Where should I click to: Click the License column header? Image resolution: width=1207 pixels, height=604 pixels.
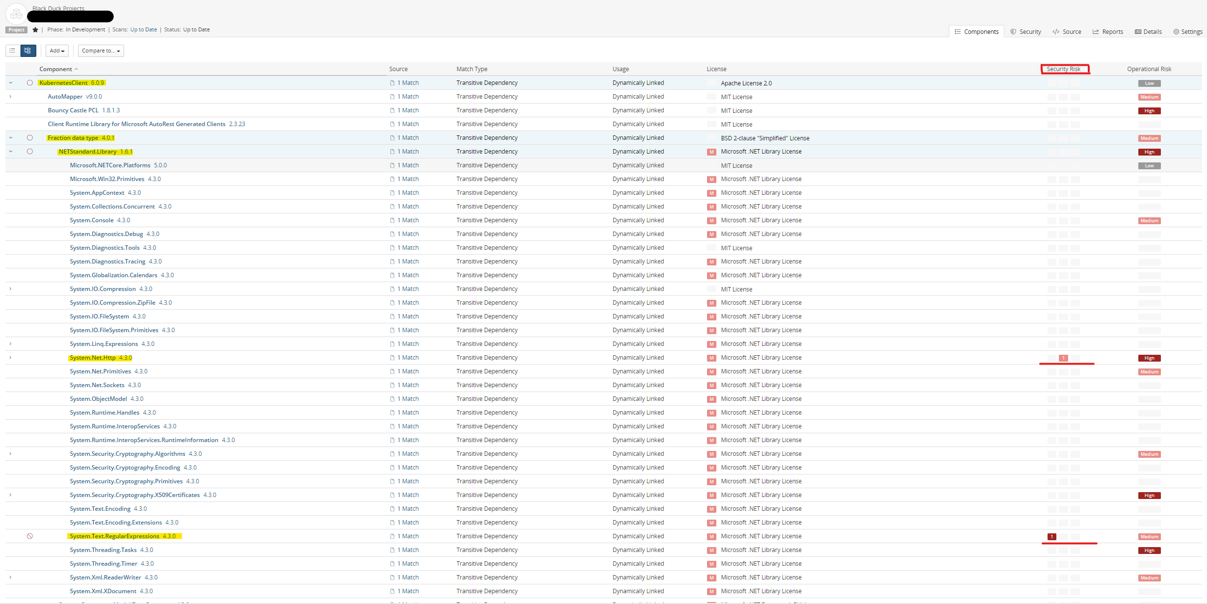[716, 69]
